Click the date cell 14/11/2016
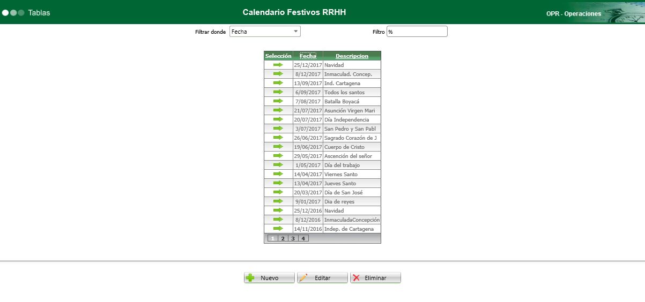Screen dimensions: 645x302 (308, 229)
